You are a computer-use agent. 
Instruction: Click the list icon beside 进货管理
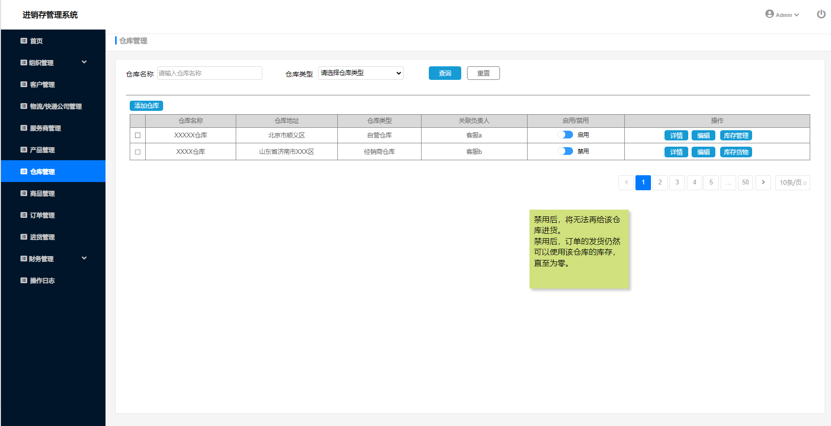pos(24,237)
